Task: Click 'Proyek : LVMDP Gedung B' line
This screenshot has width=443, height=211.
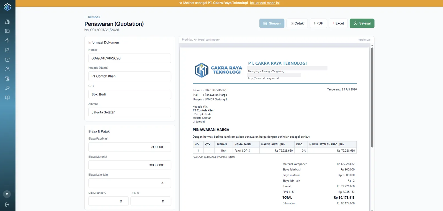Action: pyautogui.click(x=210, y=100)
